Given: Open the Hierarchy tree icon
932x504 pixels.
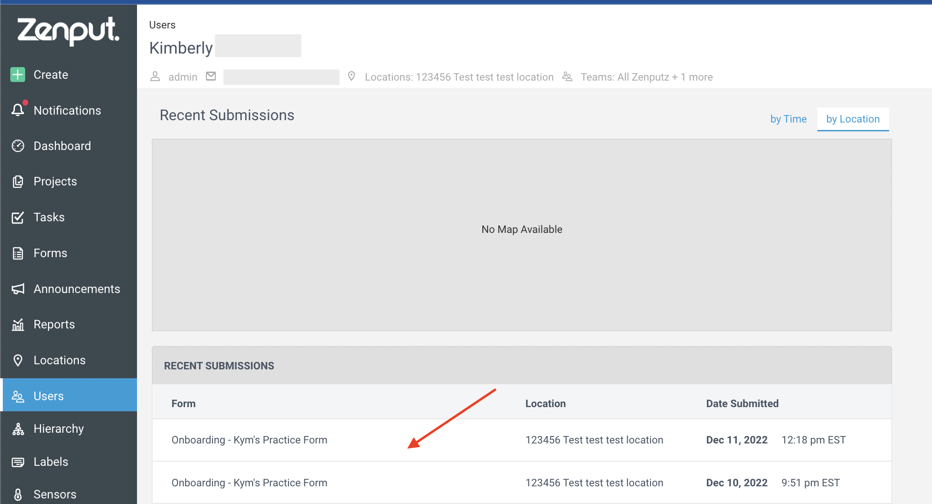Looking at the screenshot, I should coord(18,429).
